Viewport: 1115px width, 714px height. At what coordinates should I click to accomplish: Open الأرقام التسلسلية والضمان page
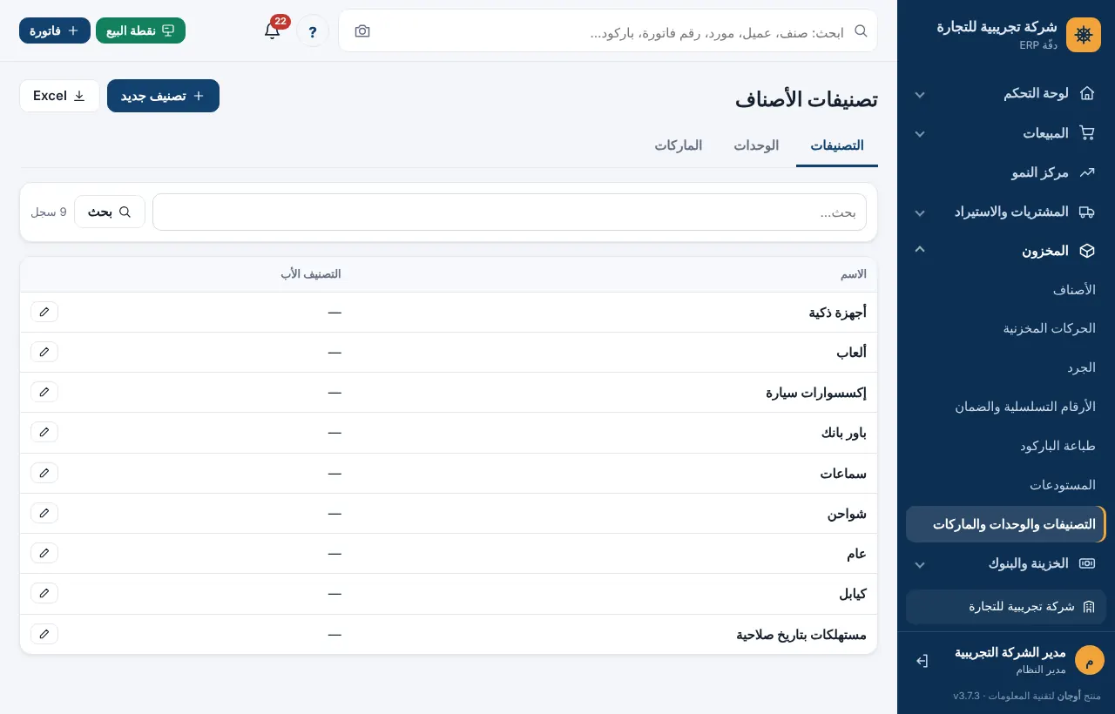click(x=1006, y=407)
